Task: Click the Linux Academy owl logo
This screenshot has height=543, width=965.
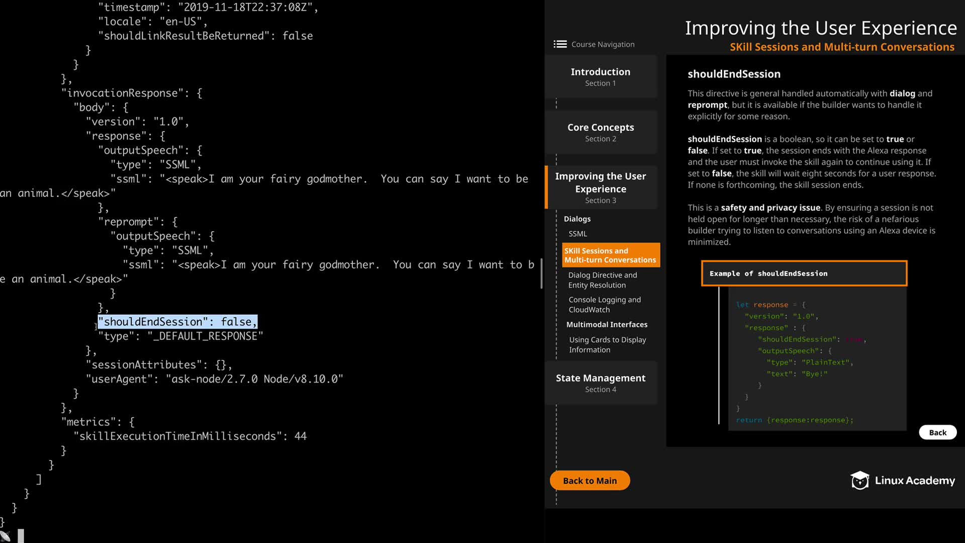Action: click(x=859, y=480)
